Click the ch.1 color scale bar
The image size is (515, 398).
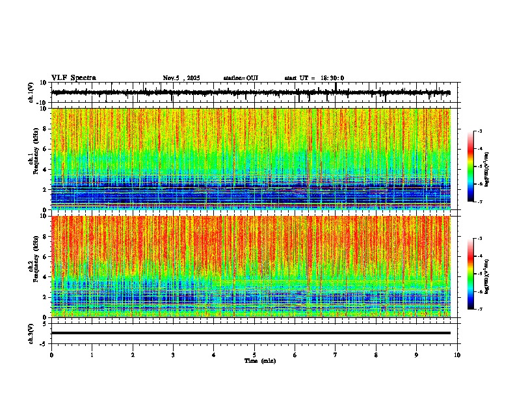(x=470, y=166)
